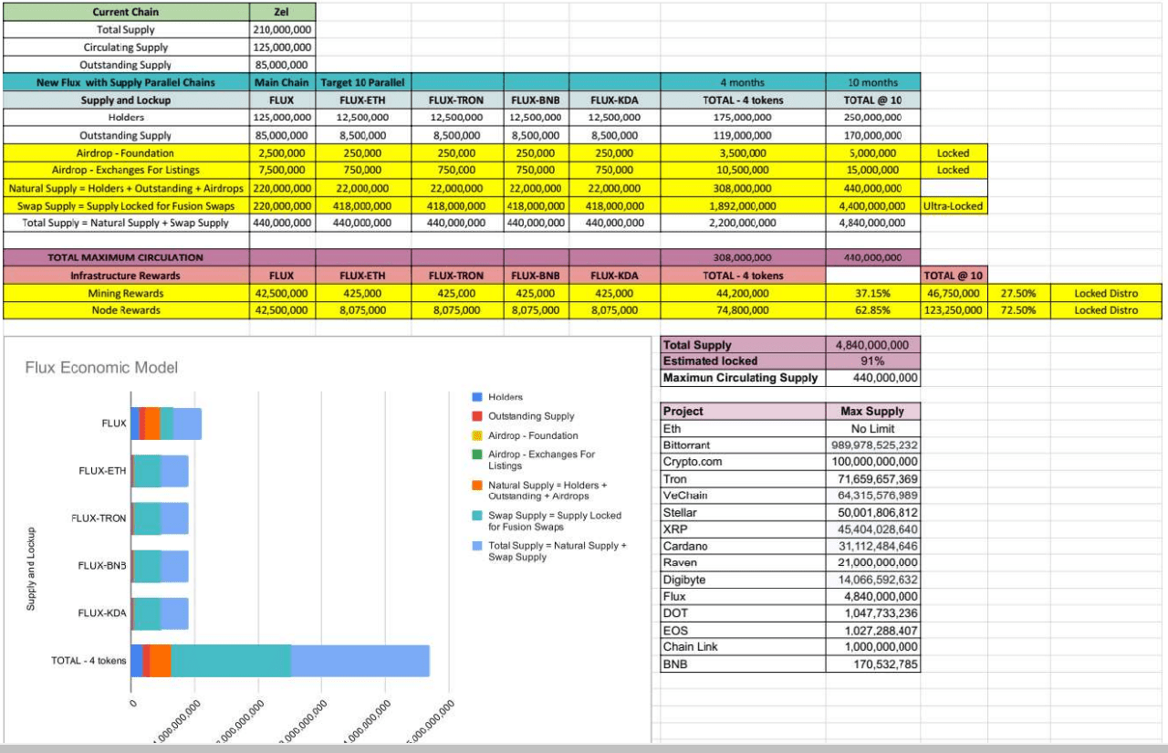Screen dimensions: 1168x753
Task: Click the "No Limit" Eth max supply cell
Action: tap(872, 428)
